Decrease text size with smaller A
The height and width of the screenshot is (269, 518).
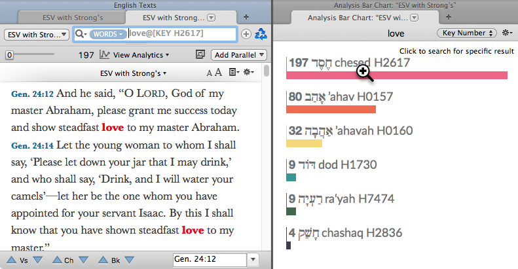point(210,73)
